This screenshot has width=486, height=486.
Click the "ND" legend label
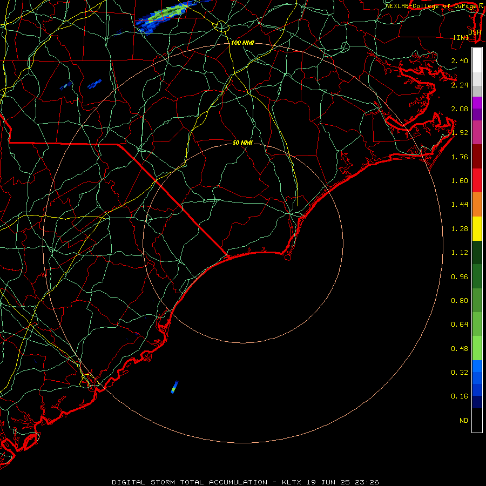click(464, 421)
